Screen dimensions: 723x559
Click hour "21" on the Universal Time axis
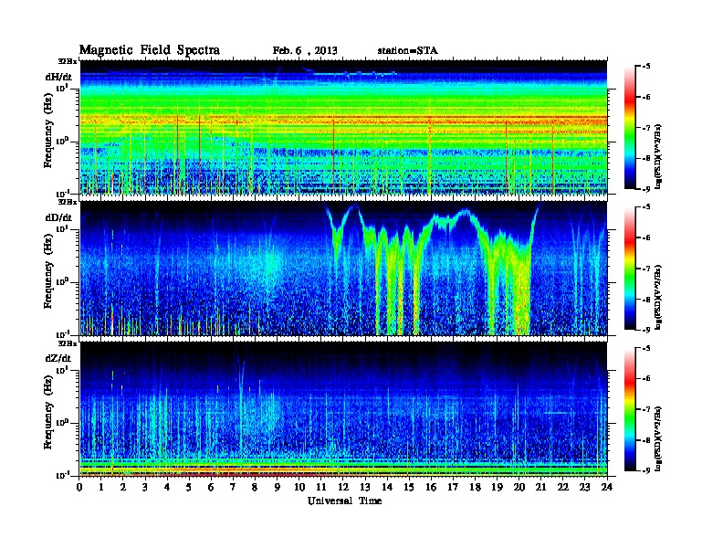541,487
